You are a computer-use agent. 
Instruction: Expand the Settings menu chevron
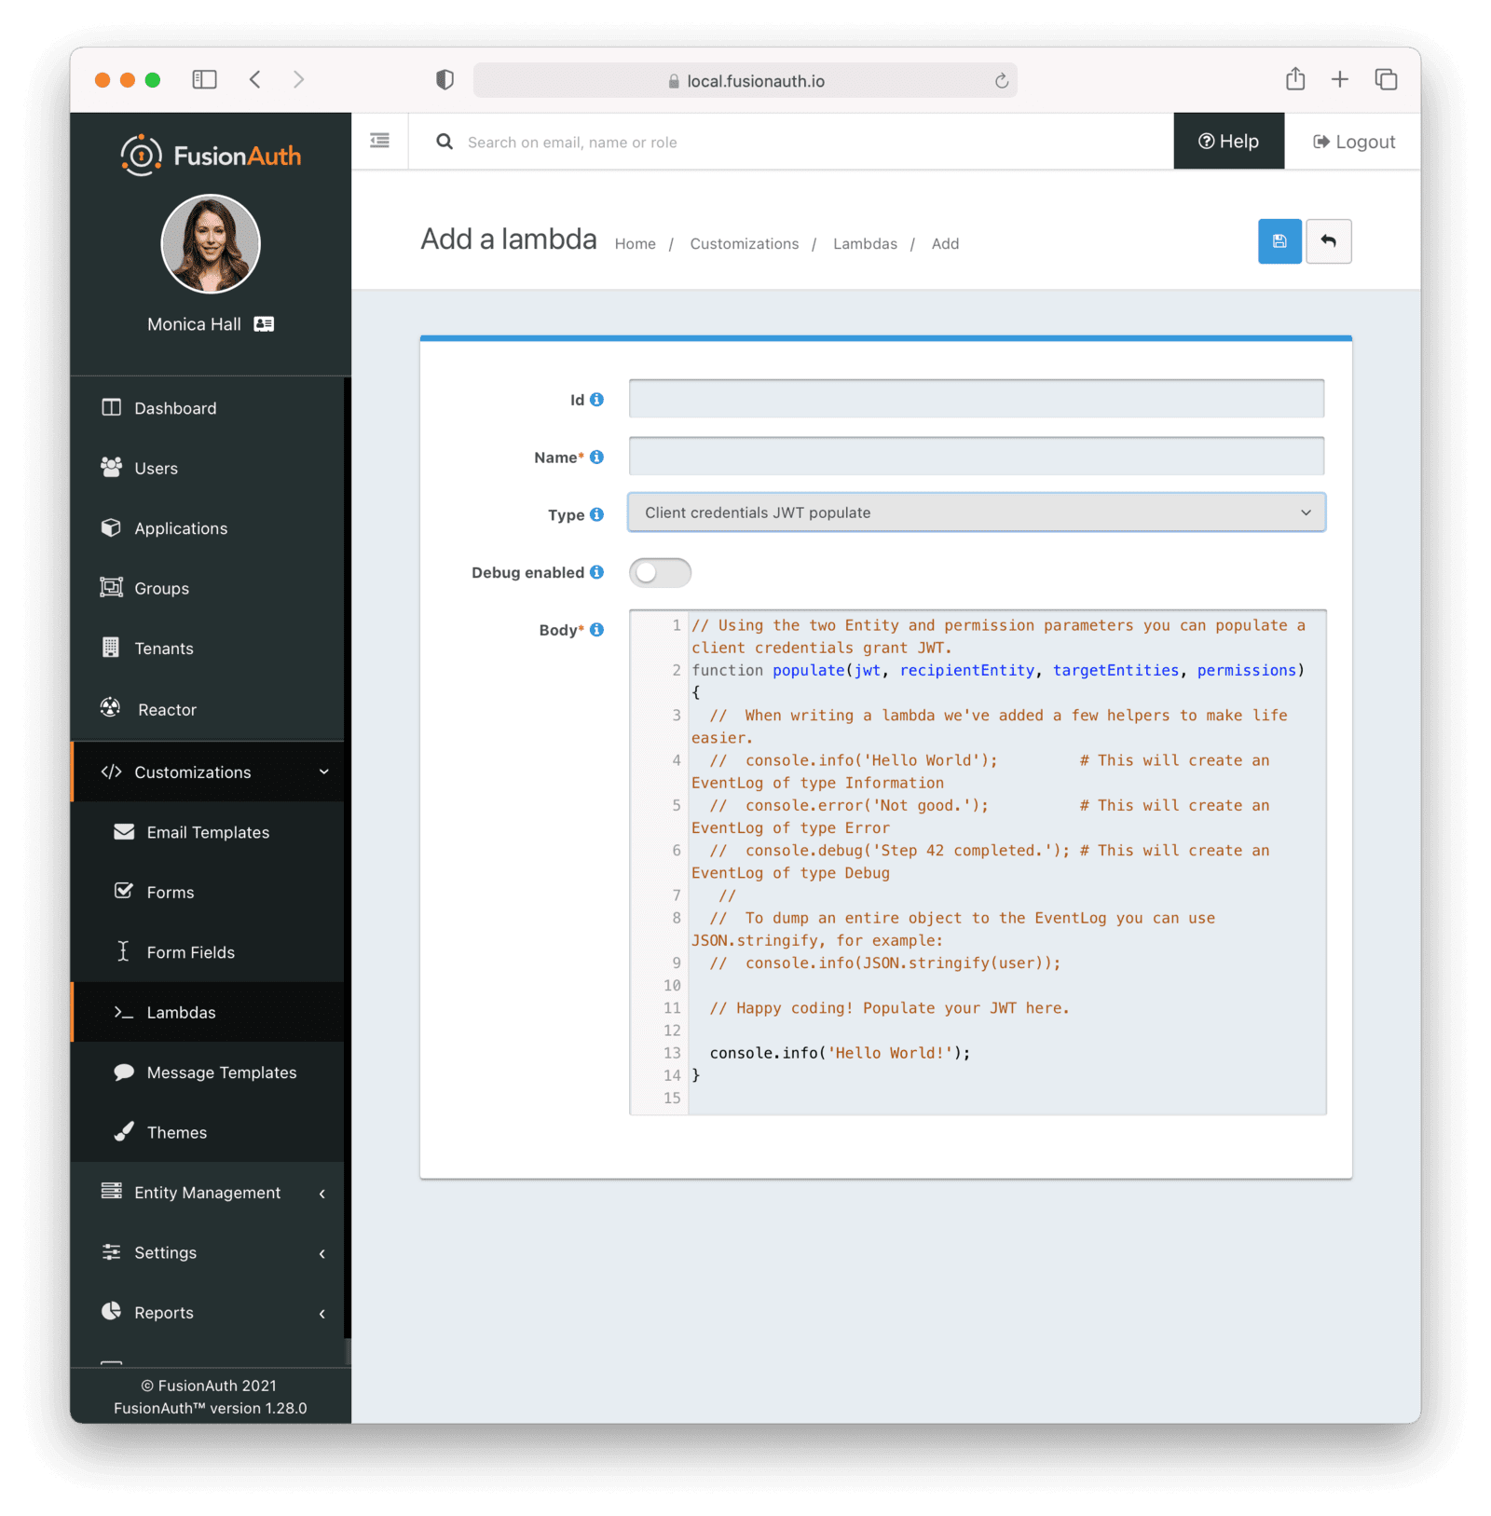point(322,1253)
